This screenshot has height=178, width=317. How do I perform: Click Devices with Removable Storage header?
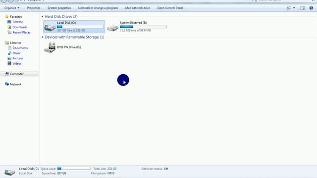click(74, 37)
